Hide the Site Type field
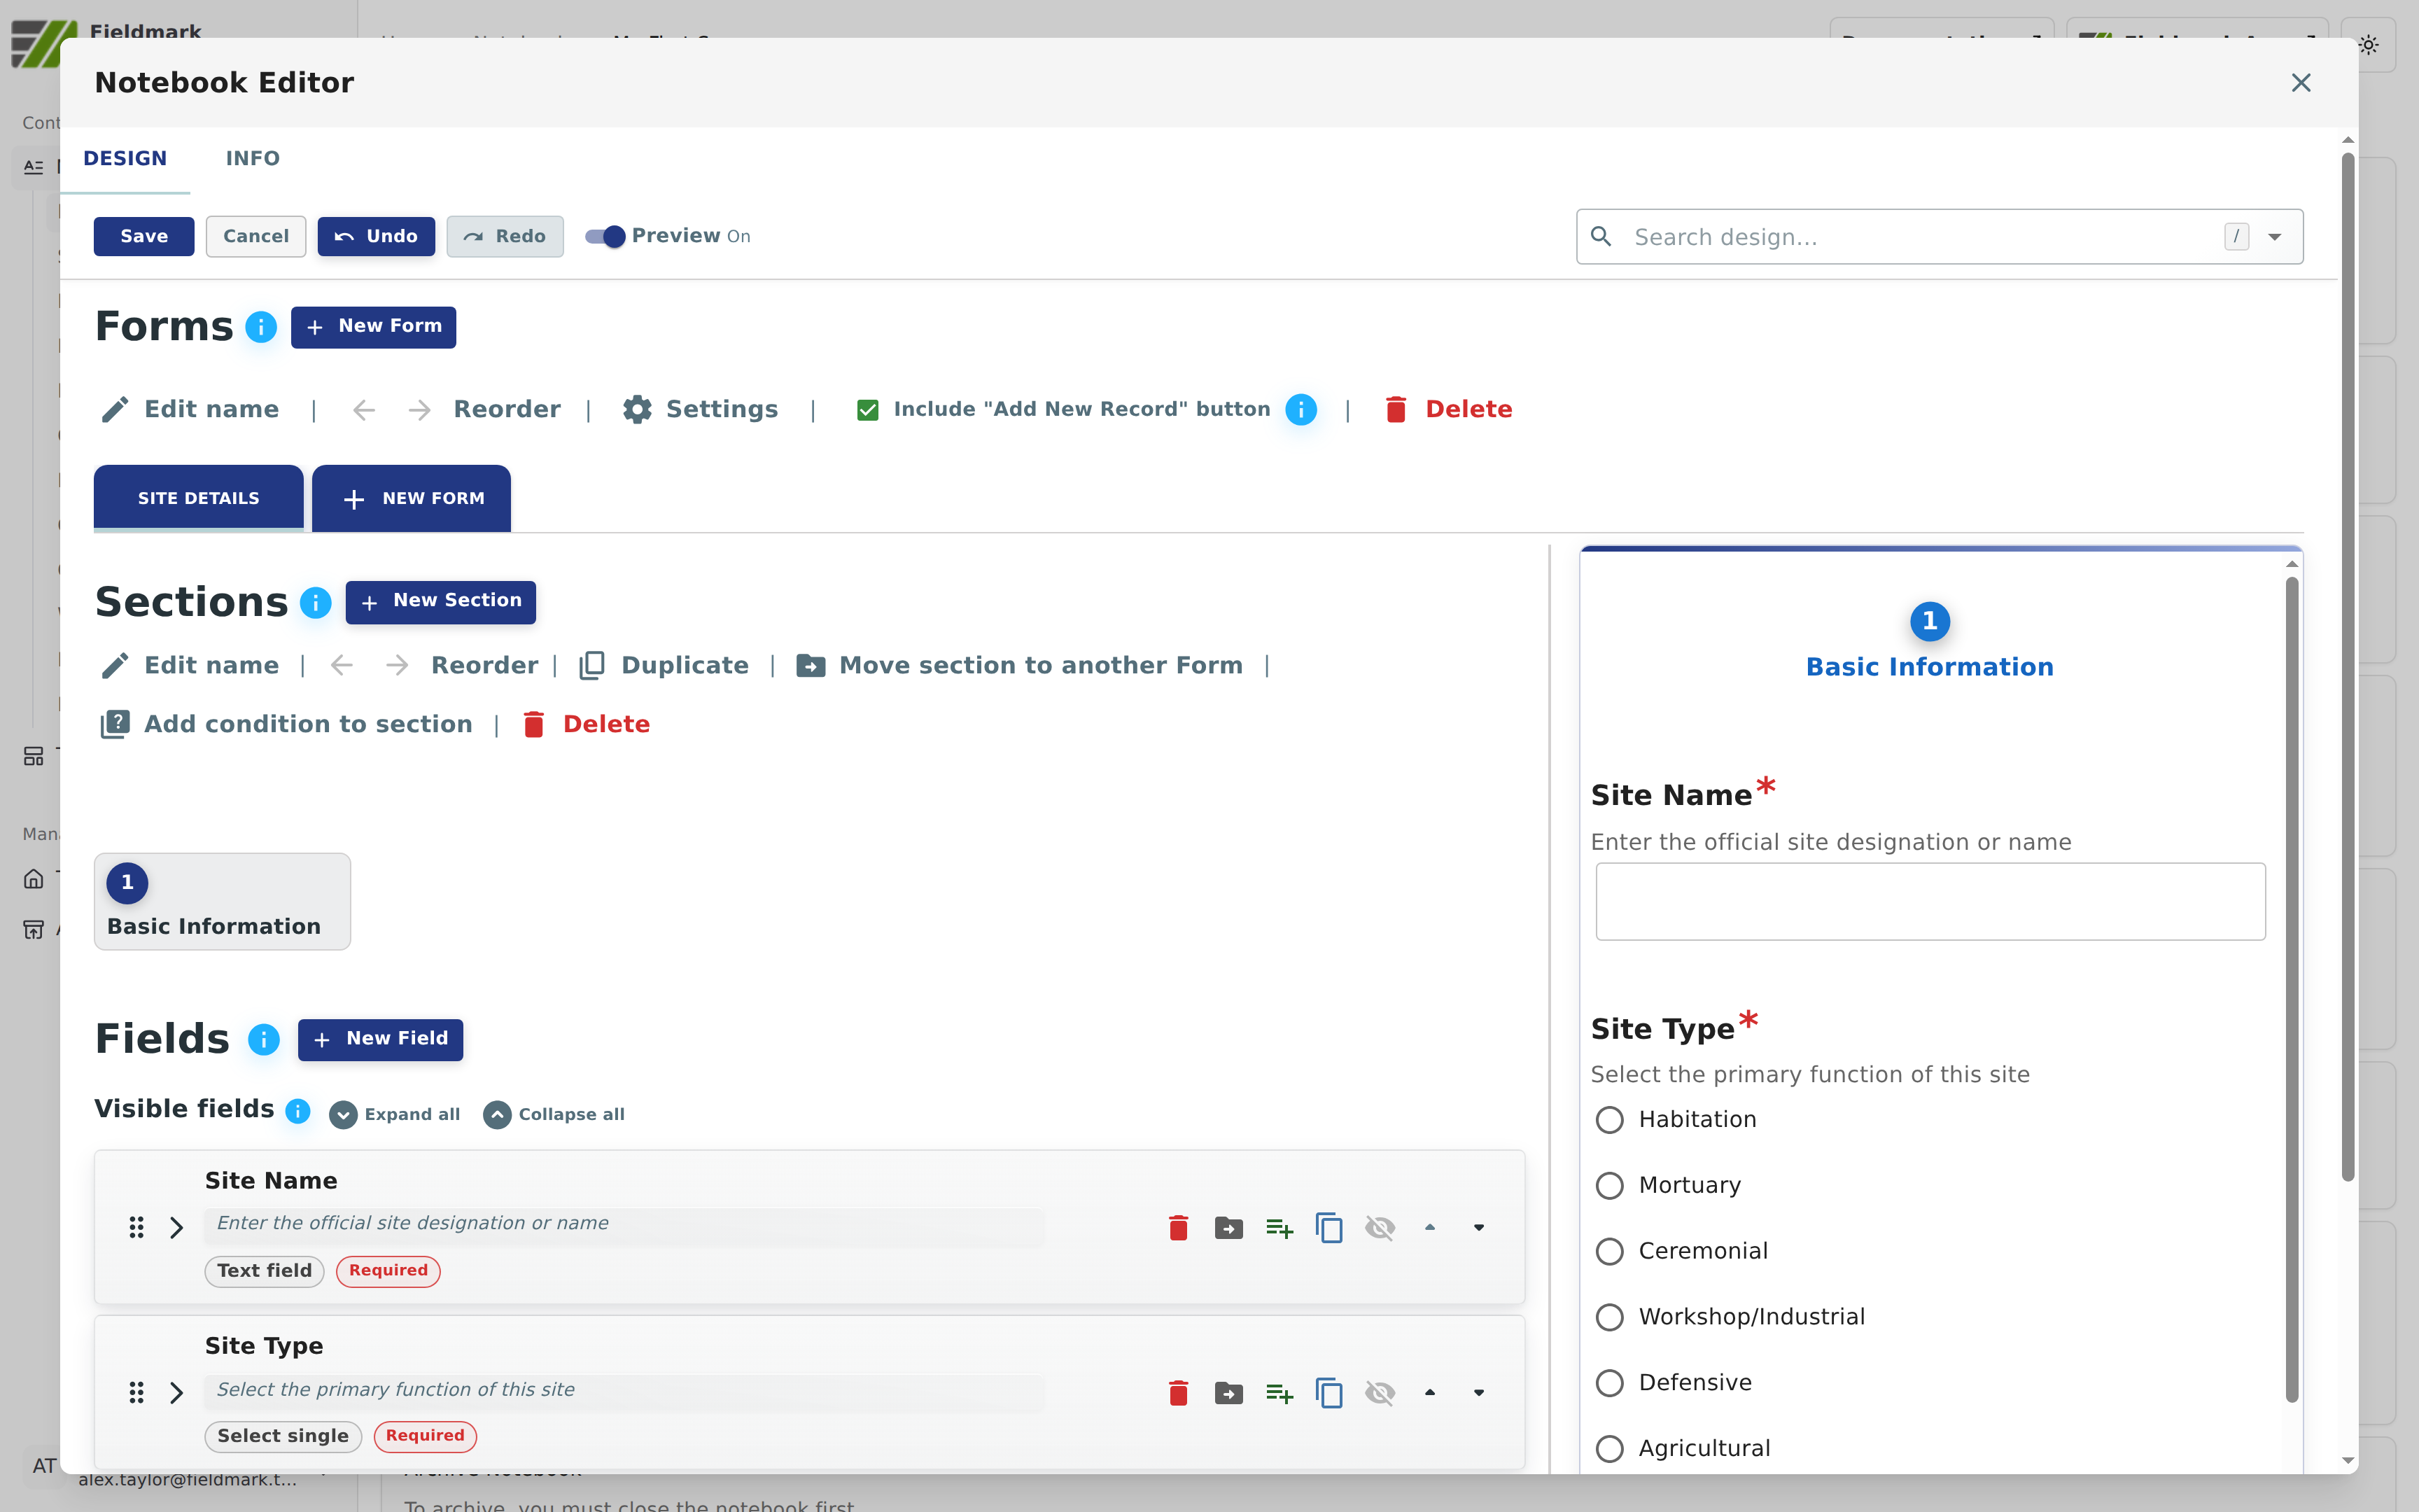Image resolution: width=2419 pixels, height=1512 pixels. pyautogui.click(x=1380, y=1393)
